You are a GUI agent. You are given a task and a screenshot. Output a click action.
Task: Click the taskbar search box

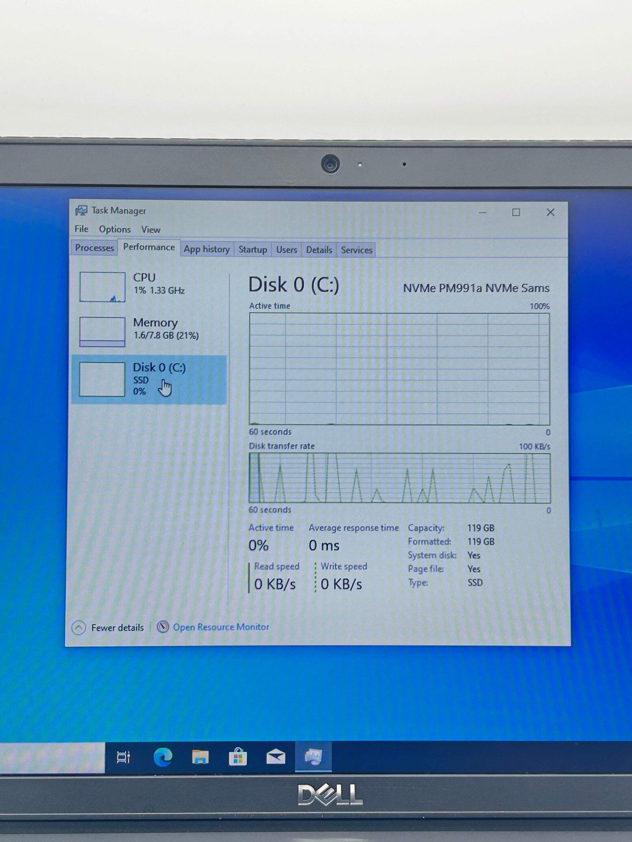pos(52,758)
